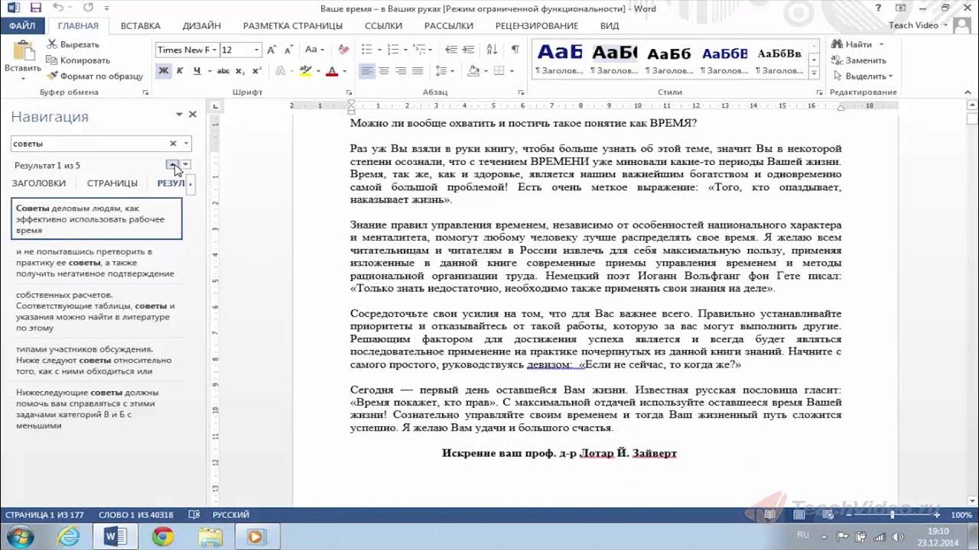Toggle superscript x² formatting
979x550 pixels.
click(x=256, y=71)
